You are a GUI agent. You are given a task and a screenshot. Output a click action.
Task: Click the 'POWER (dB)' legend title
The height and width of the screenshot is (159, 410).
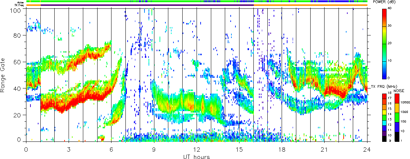pyautogui.click(x=385, y=2)
